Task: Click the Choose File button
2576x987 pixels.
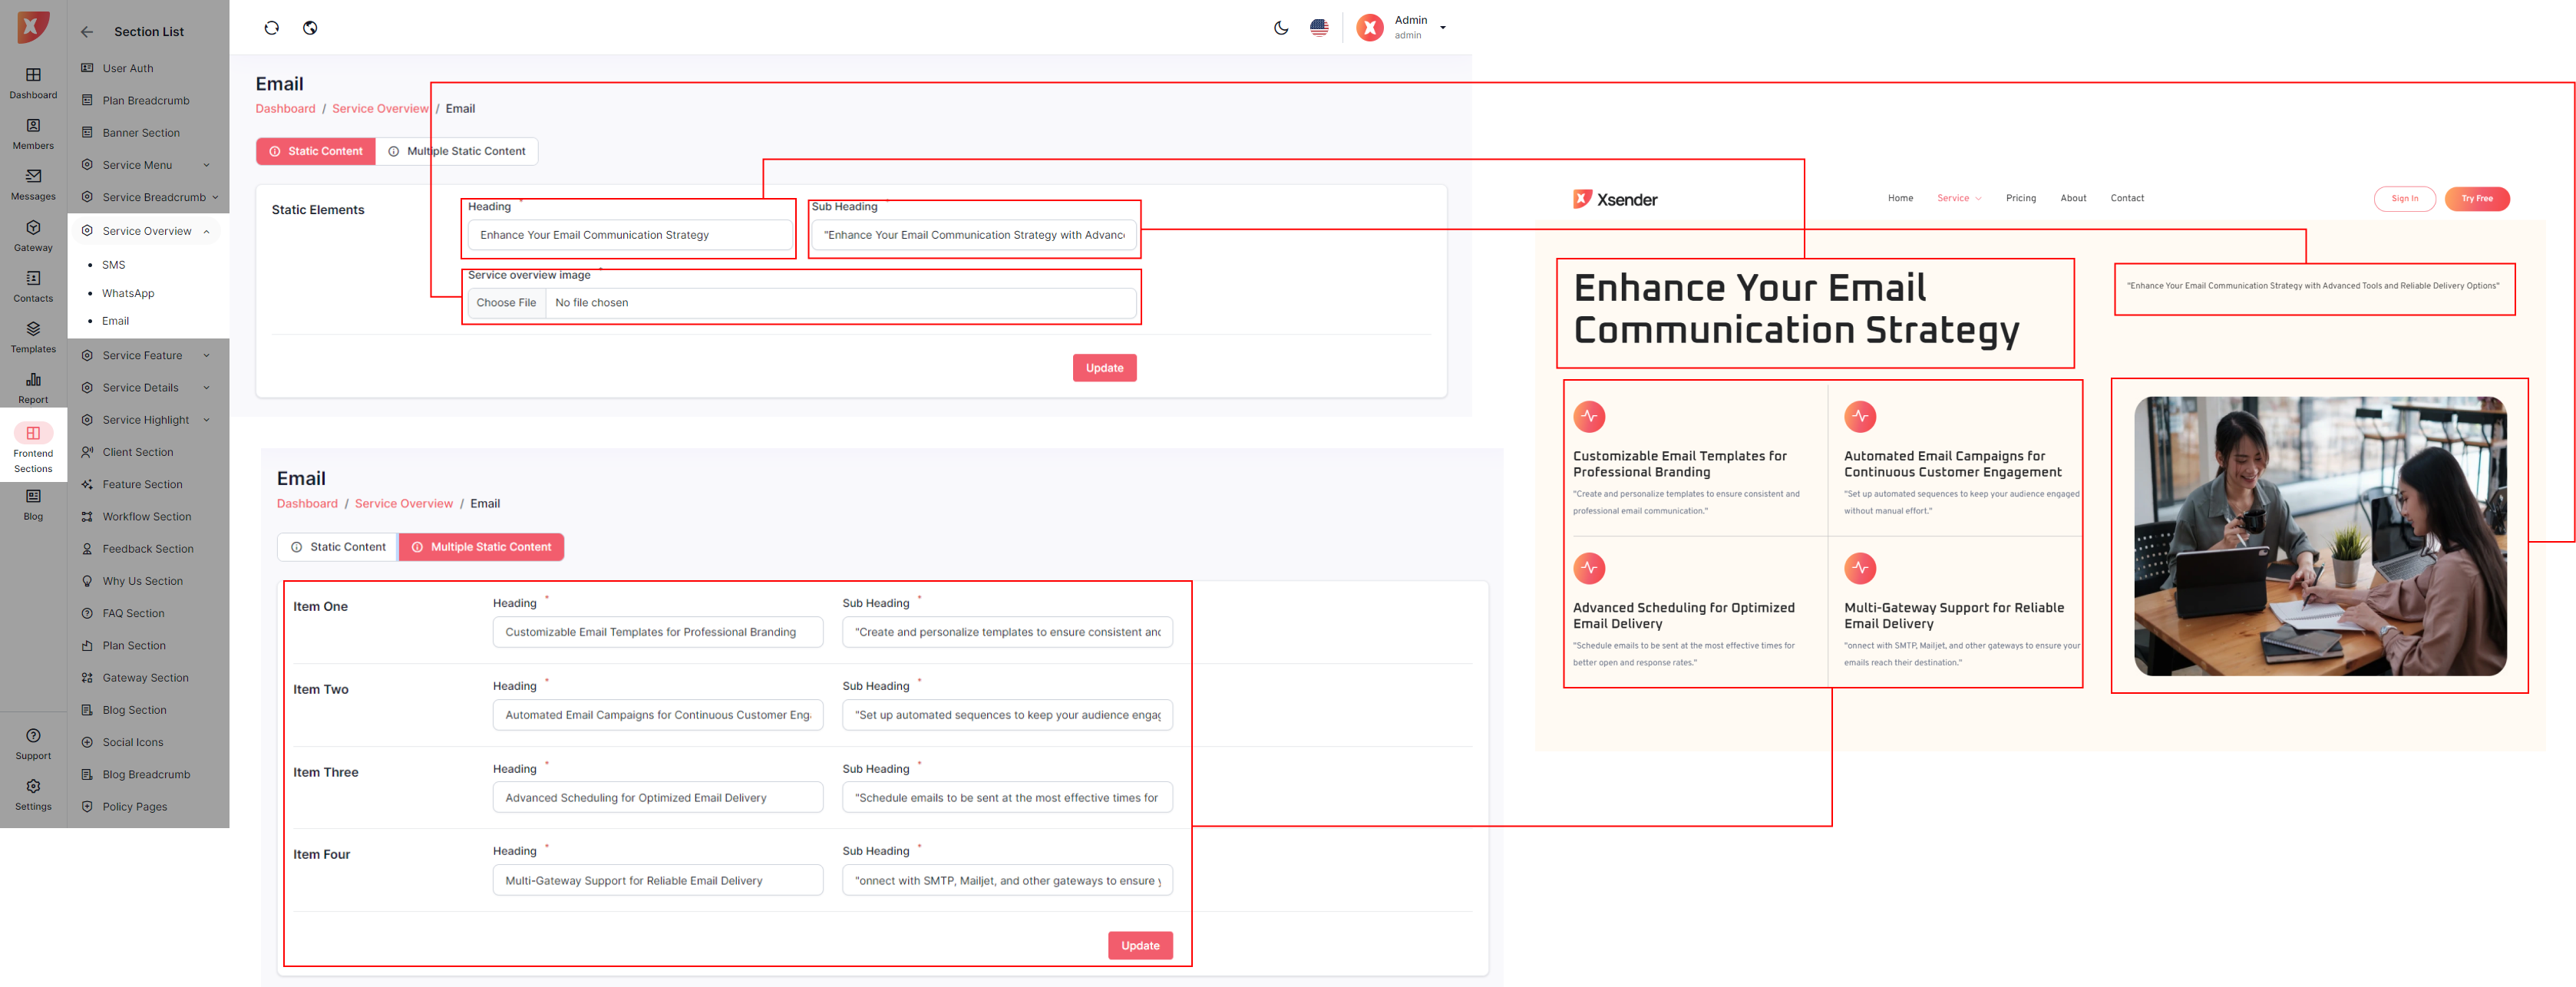Action: [x=506, y=303]
